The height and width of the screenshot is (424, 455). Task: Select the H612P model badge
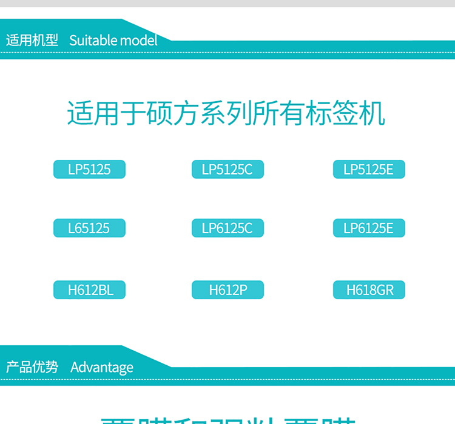(227, 290)
